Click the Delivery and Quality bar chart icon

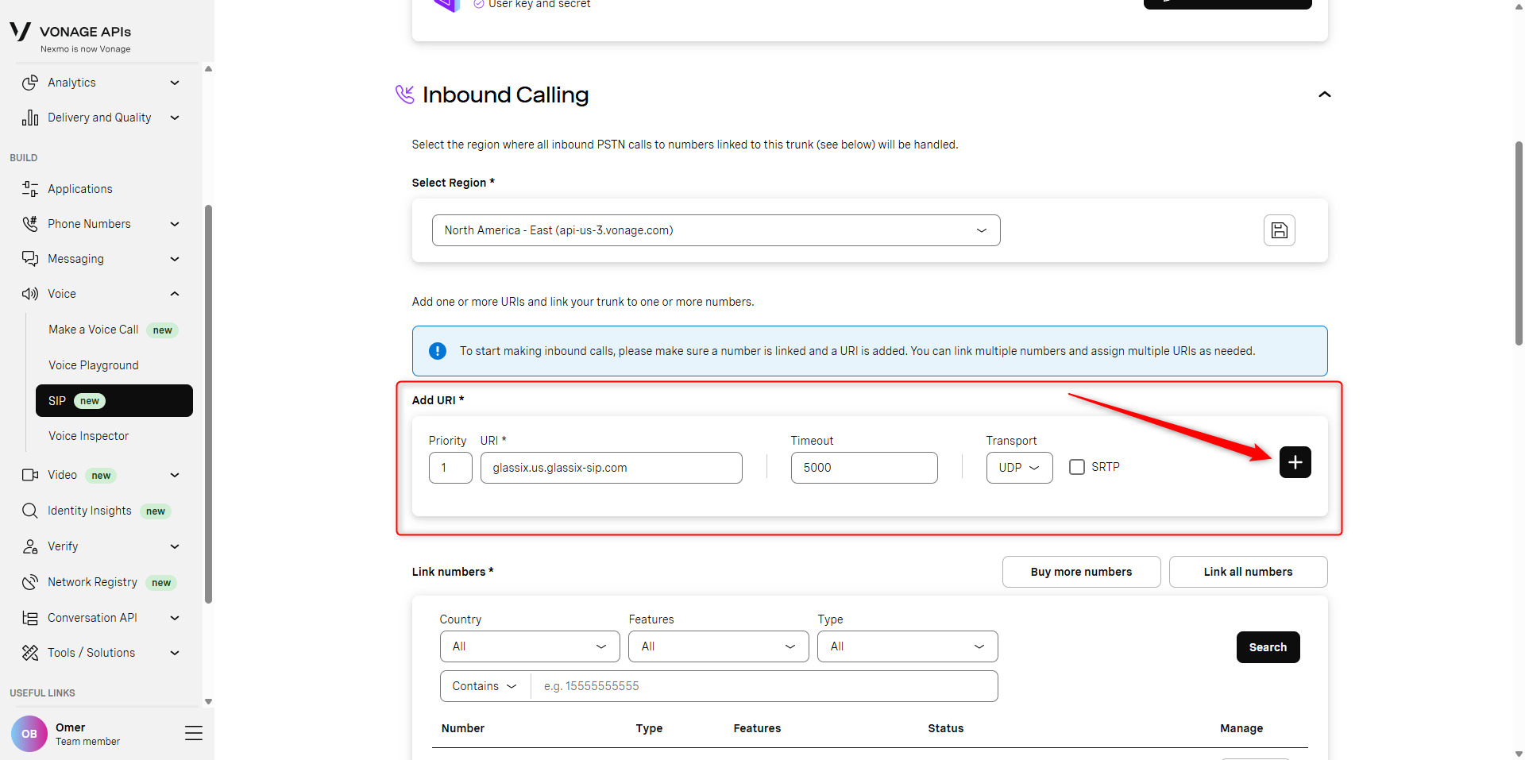[30, 118]
